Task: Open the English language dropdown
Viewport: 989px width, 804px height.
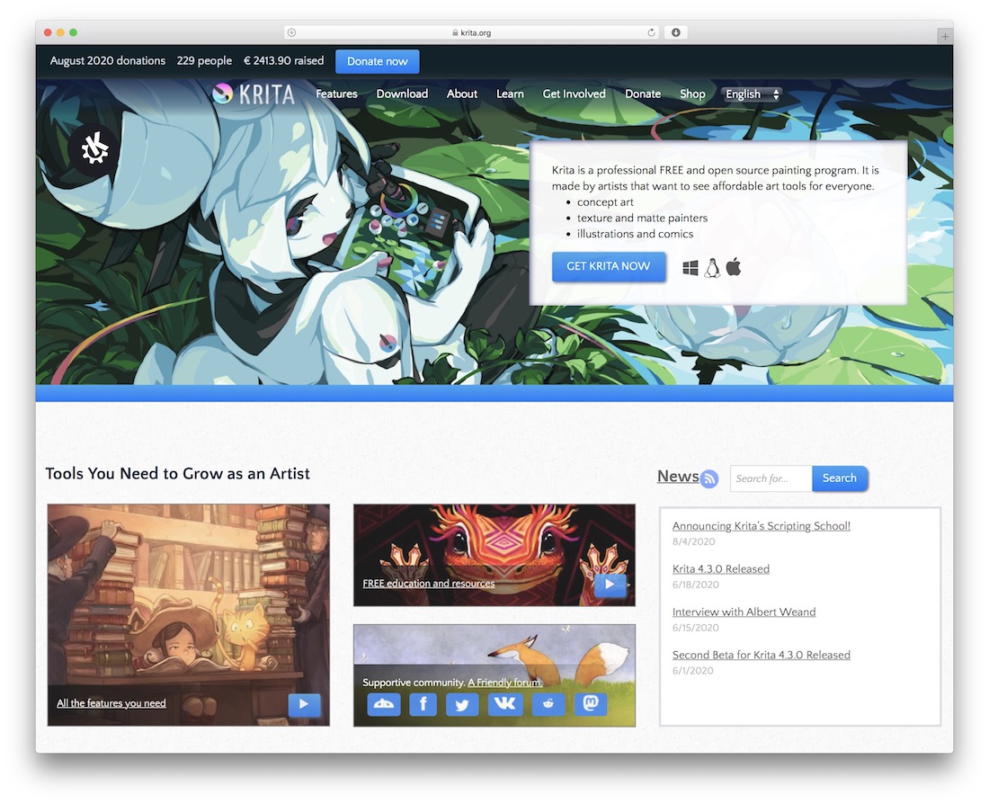Action: coord(752,94)
